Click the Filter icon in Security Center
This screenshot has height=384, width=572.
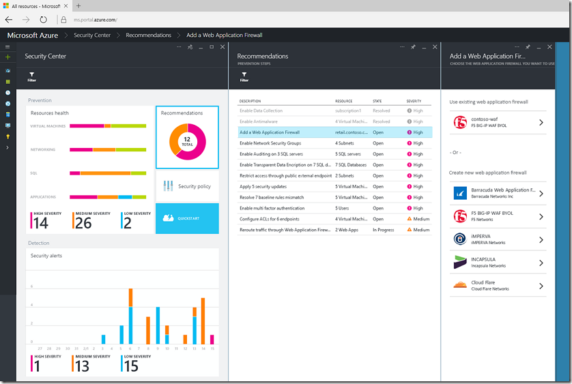click(x=31, y=76)
